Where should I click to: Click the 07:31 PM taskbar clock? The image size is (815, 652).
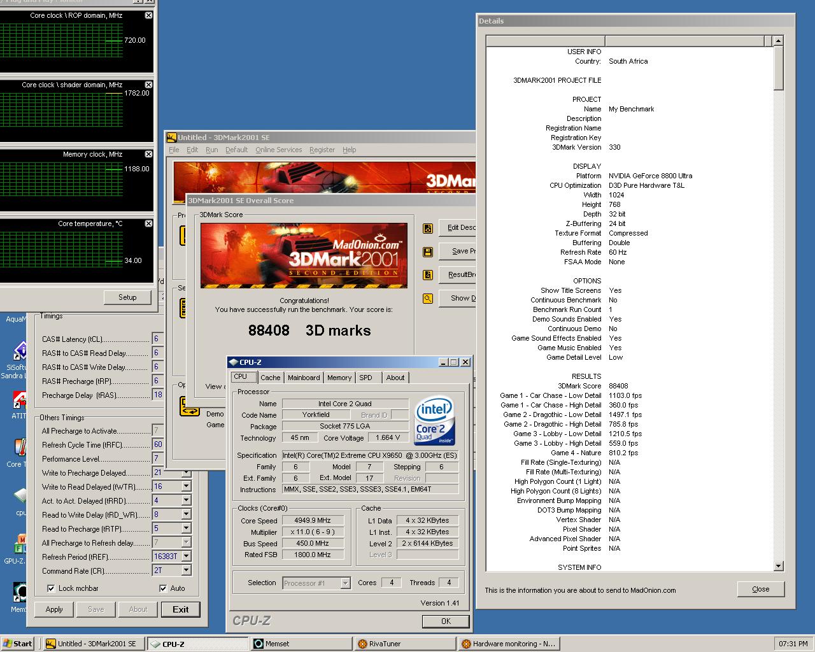[793, 644]
